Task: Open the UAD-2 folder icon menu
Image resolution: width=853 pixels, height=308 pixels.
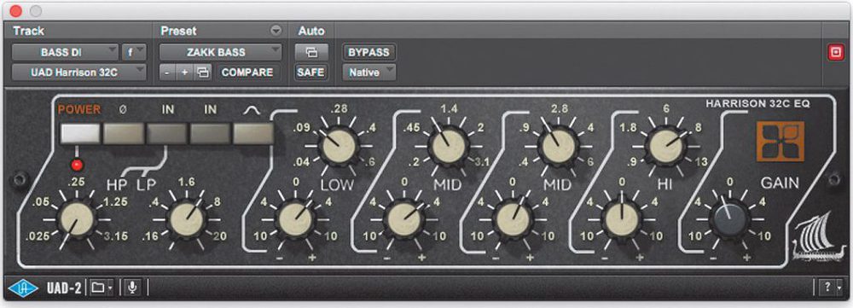Action: [x=102, y=287]
